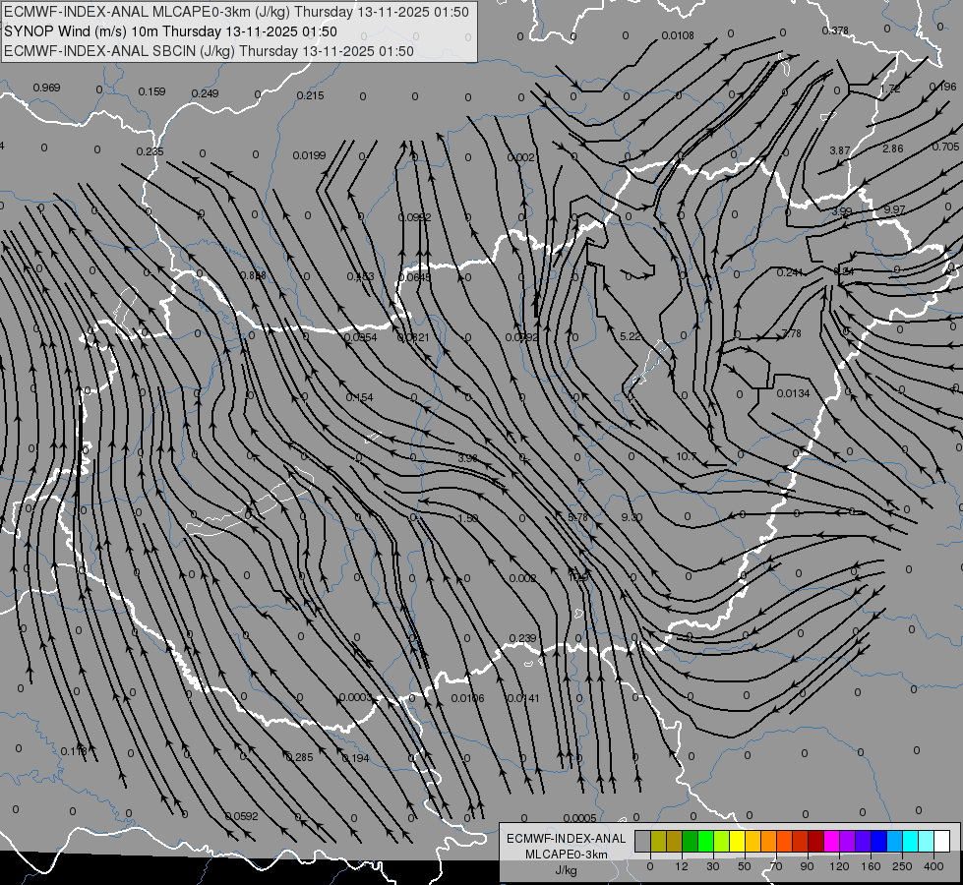963x885 pixels.
Task: Click the map value 0.0106
Action: [467, 698]
